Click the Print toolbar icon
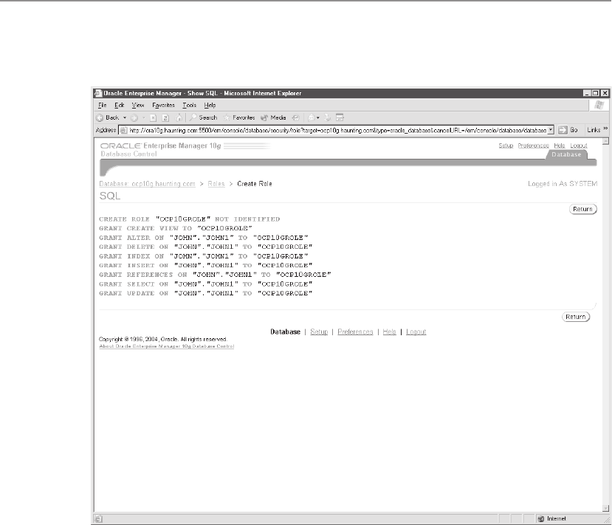The height and width of the screenshot is (525, 612). tap(328, 118)
